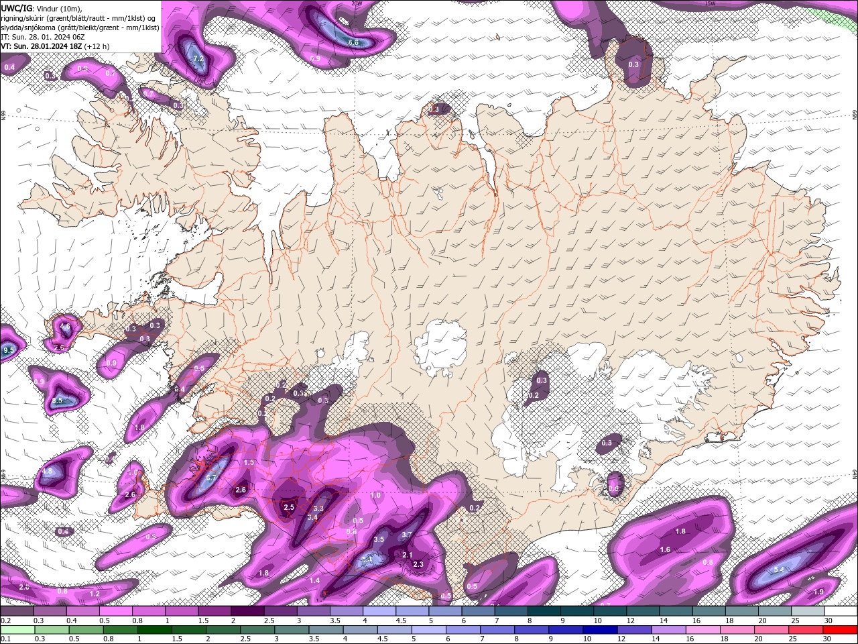Click the 1.9 precipitation value label
This screenshot has height=644, width=858.
(818, 592)
